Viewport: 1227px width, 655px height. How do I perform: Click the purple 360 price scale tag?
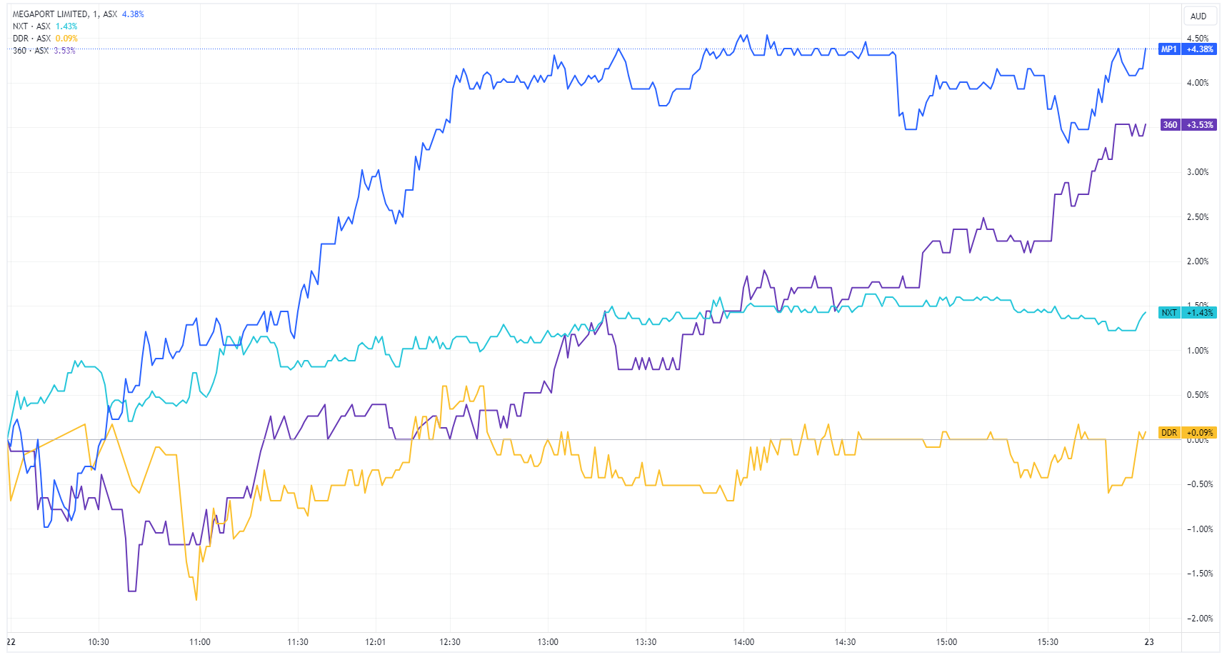[x=1170, y=125]
